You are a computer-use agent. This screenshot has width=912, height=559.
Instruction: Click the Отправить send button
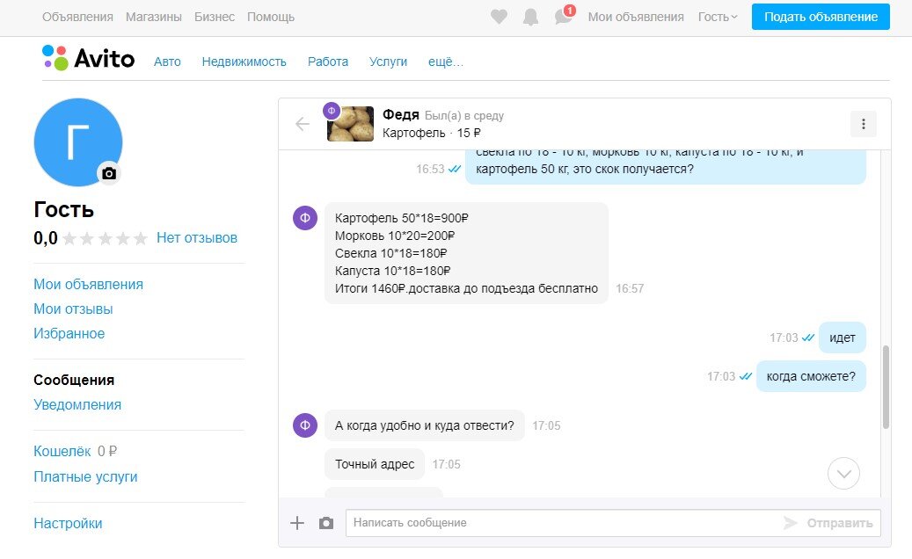828,523
